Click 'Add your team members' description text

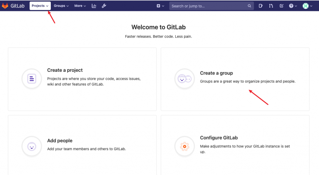(x=87, y=149)
